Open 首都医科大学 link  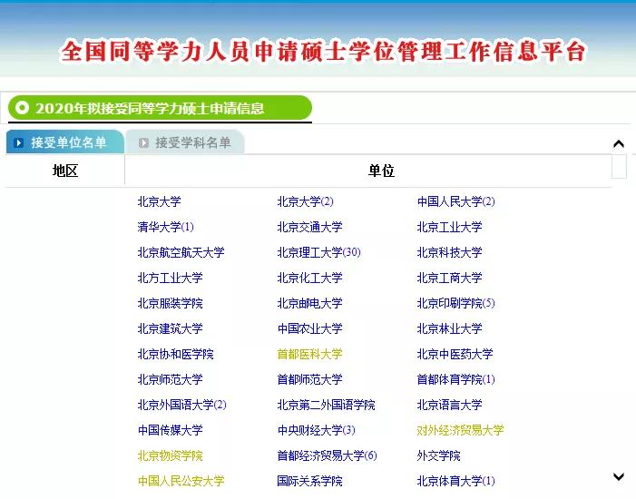click(x=309, y=354)
